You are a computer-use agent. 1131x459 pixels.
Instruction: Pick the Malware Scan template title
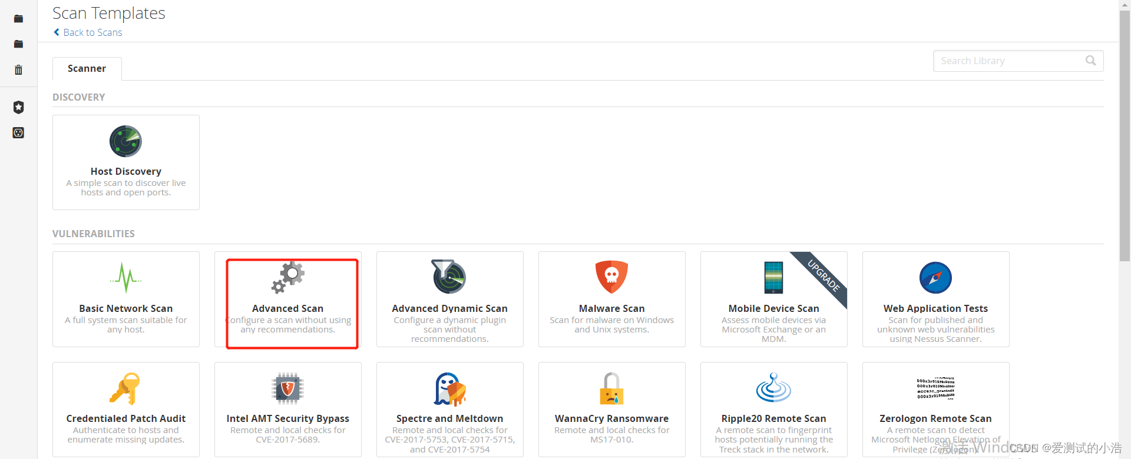tap(611, 308)
